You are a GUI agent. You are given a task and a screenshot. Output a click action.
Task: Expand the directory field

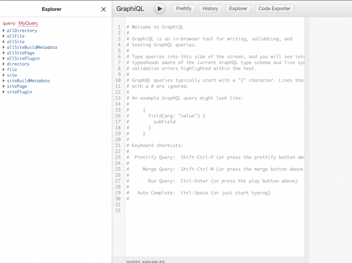4,64
